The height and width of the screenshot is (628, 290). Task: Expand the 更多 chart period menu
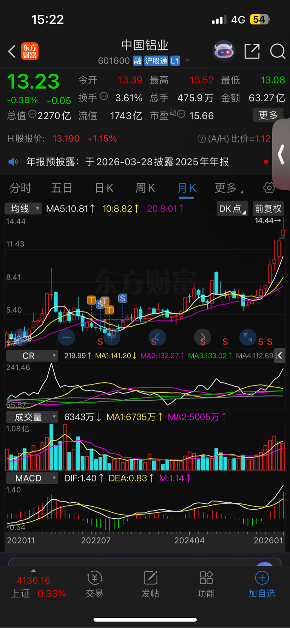[229, 188]
